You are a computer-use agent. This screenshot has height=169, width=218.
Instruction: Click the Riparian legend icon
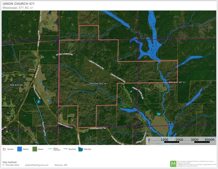point(35,149)
